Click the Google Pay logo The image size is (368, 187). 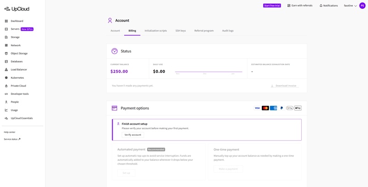click(x=290, y=108)
